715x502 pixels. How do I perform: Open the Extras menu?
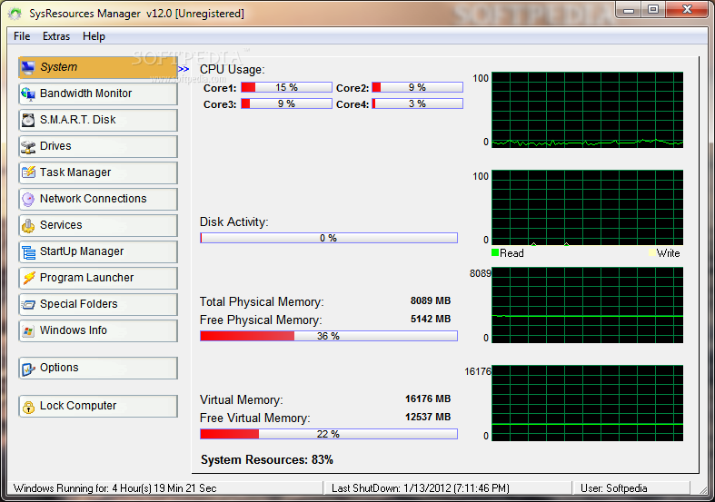tap(56, 36)
